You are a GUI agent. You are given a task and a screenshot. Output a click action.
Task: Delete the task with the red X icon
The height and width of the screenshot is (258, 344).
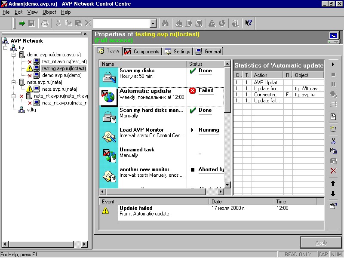(333, 171)
